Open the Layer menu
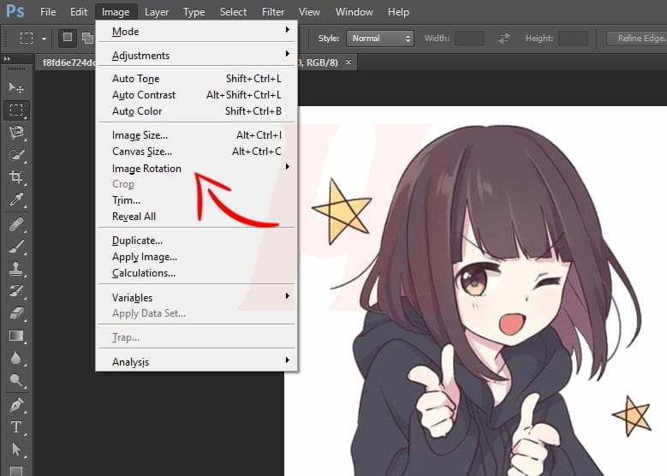Screen dimensions: 667x476 tap(157, 12)
